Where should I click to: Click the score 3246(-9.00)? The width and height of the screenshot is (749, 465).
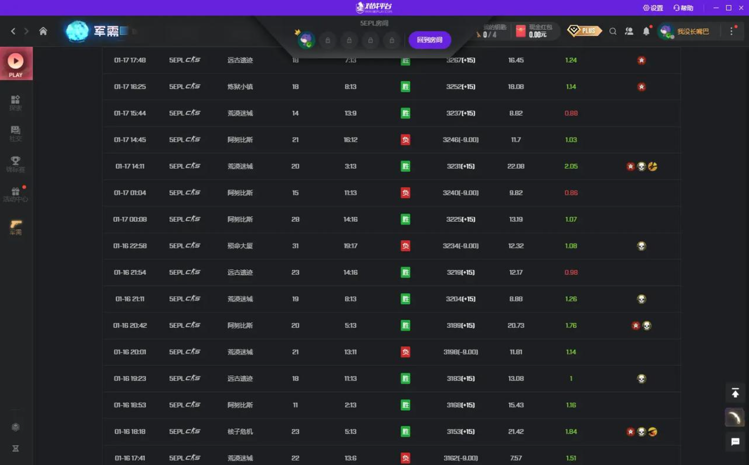point(461,140)
